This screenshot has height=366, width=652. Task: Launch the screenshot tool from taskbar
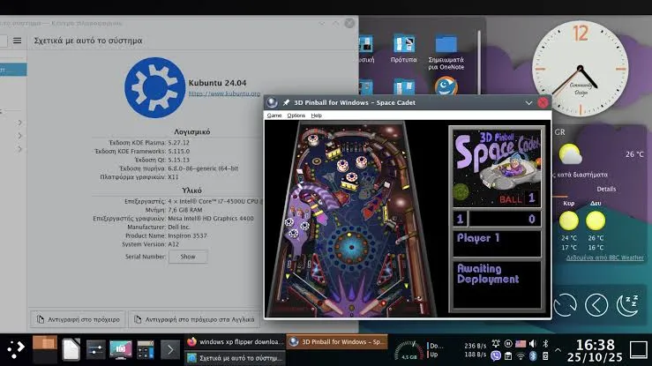(121, 350)
